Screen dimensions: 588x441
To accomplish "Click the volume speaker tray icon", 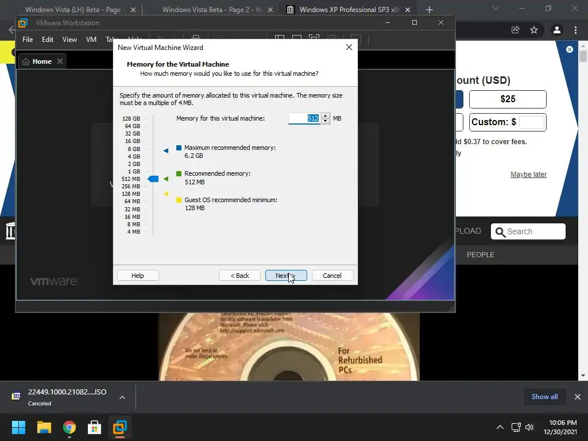I will pos(529,427).
